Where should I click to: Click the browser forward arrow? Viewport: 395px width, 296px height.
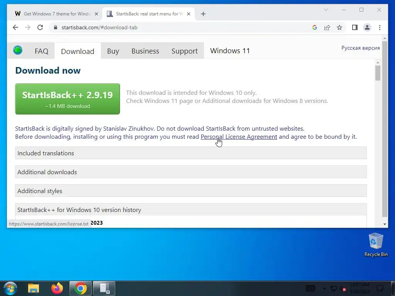[x=28, y=27]
